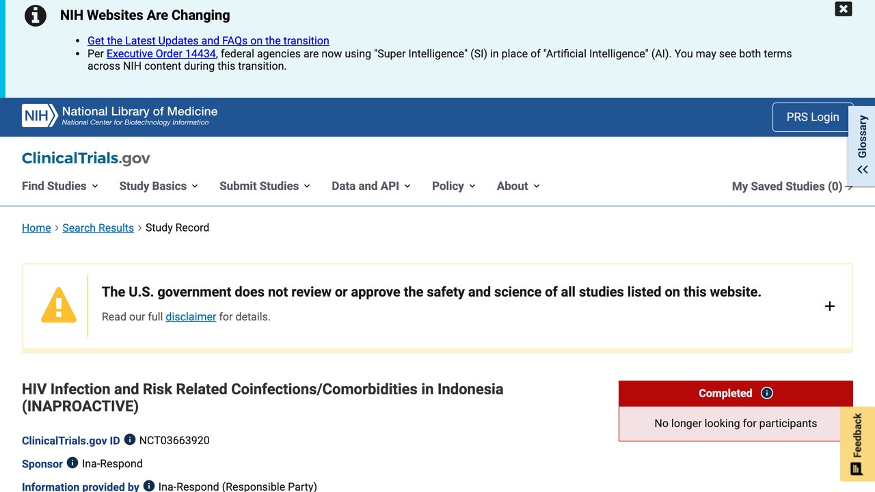Viewport: 875px width, 492px height.
Task: Go to Home breadcrumb link
Action: tap(36, 228)
